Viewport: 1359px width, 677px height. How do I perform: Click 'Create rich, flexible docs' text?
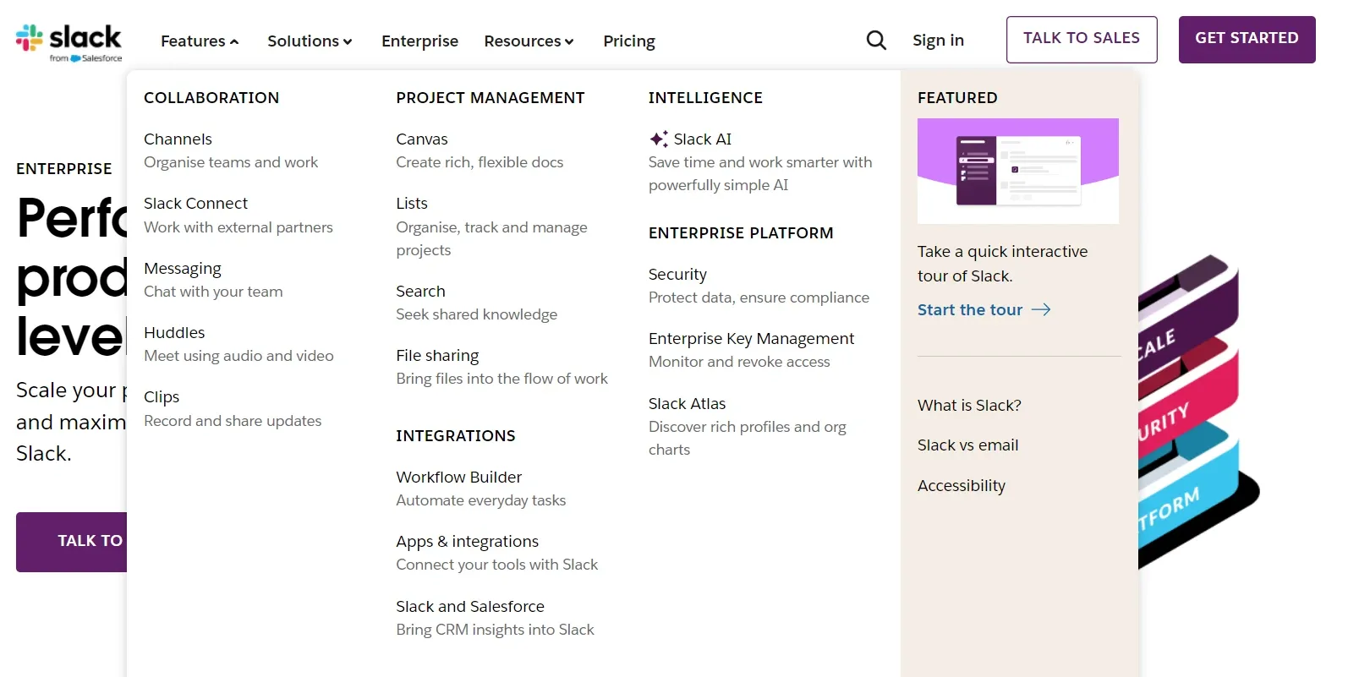coord(479,161)
